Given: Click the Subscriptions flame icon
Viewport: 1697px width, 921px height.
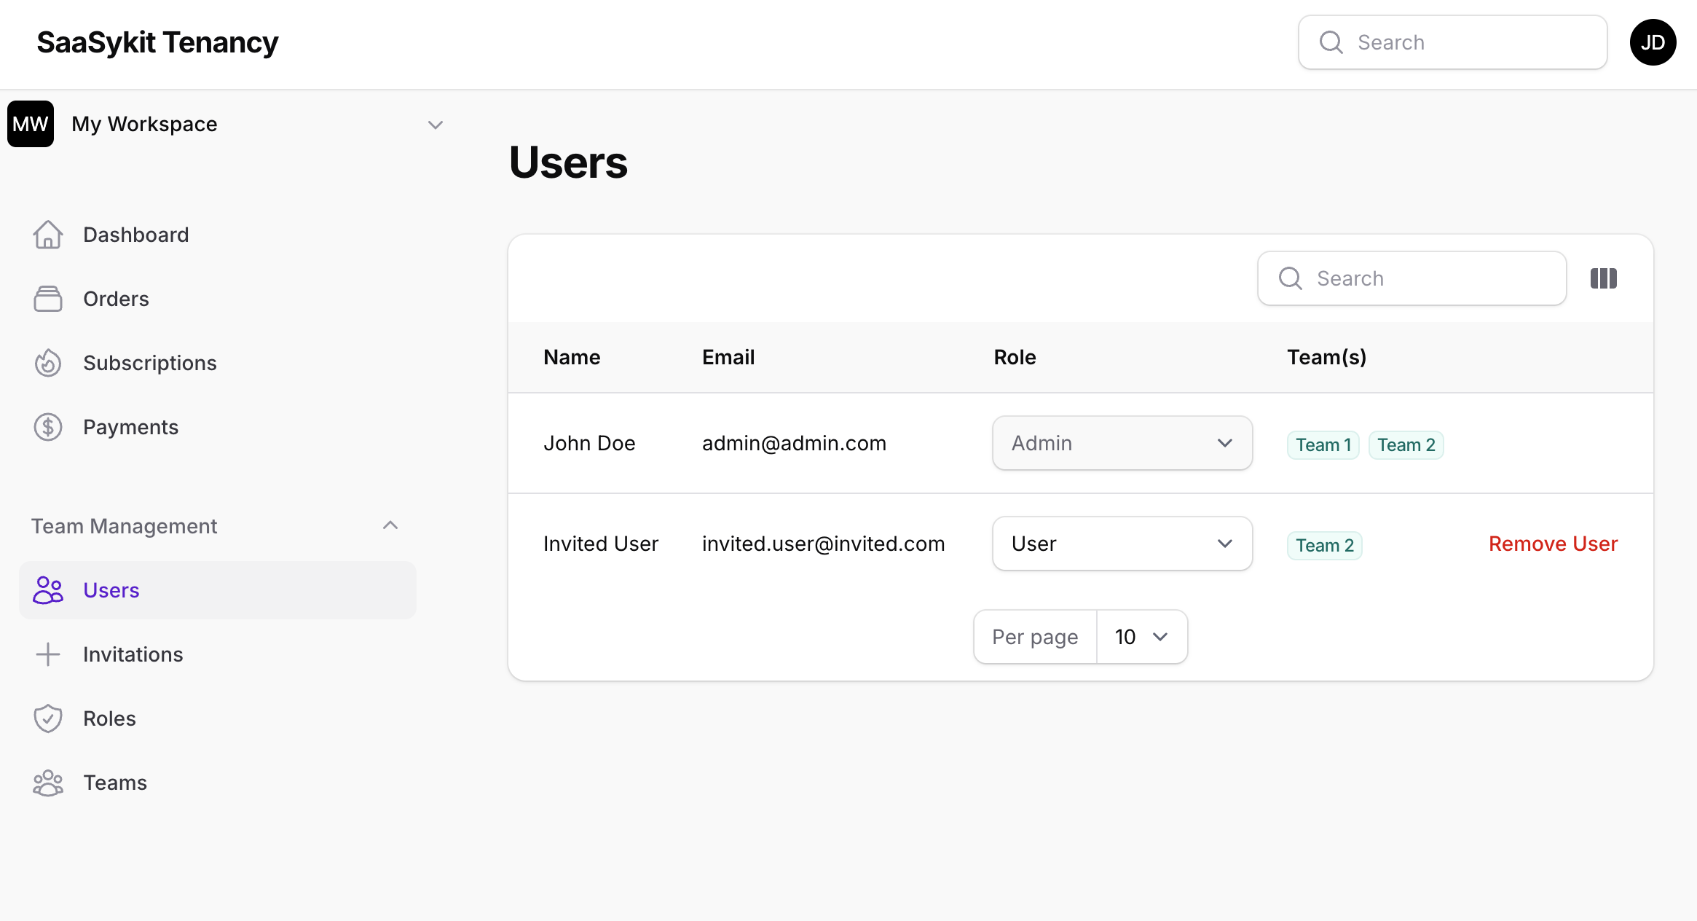Looking at the screenshot, I should 48,363.
